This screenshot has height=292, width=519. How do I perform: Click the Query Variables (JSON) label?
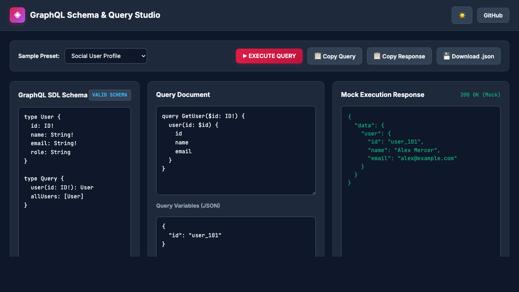(188, 206)
